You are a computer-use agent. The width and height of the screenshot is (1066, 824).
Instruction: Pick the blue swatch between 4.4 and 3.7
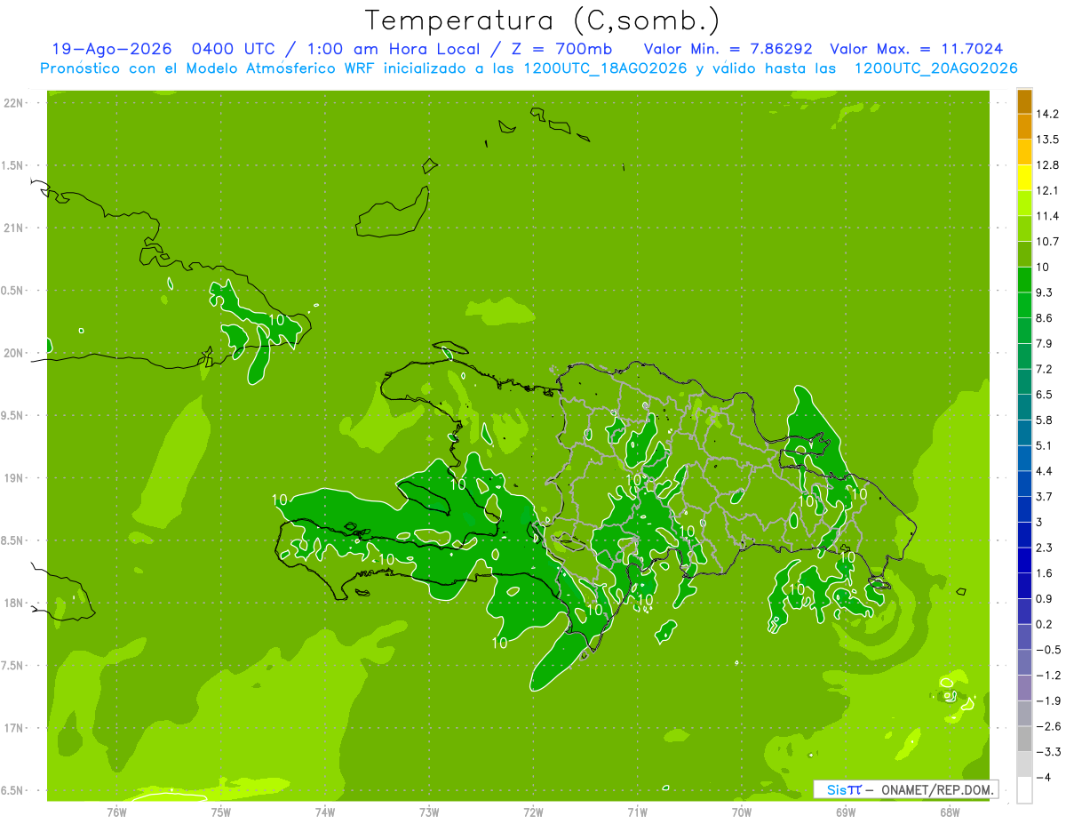(x=1024, y=484)
